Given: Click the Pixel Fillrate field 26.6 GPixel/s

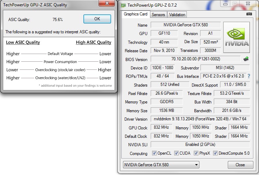Looking at the screenshot, I should tap(167, 93).
